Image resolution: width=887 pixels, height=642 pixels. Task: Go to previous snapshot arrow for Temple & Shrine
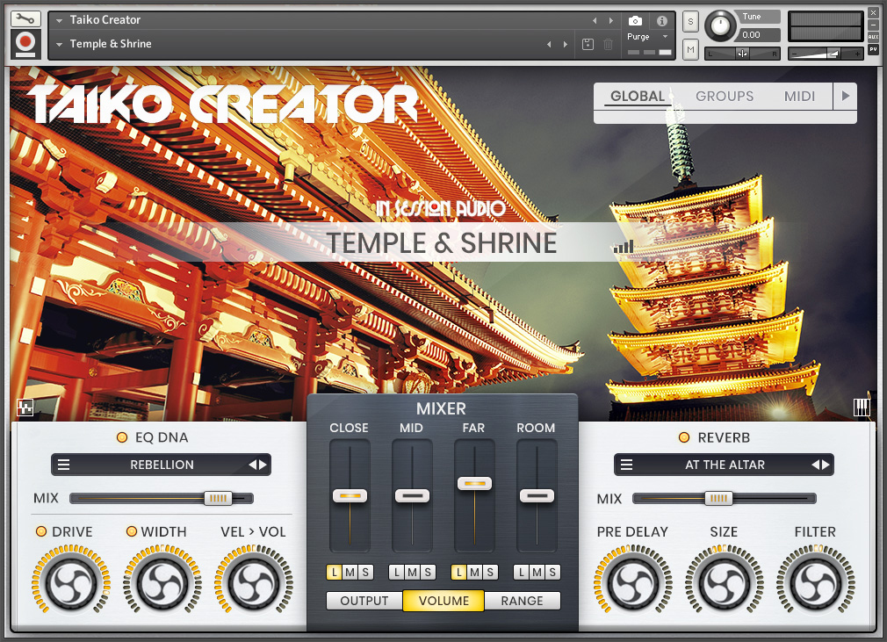tap(549, 44)
